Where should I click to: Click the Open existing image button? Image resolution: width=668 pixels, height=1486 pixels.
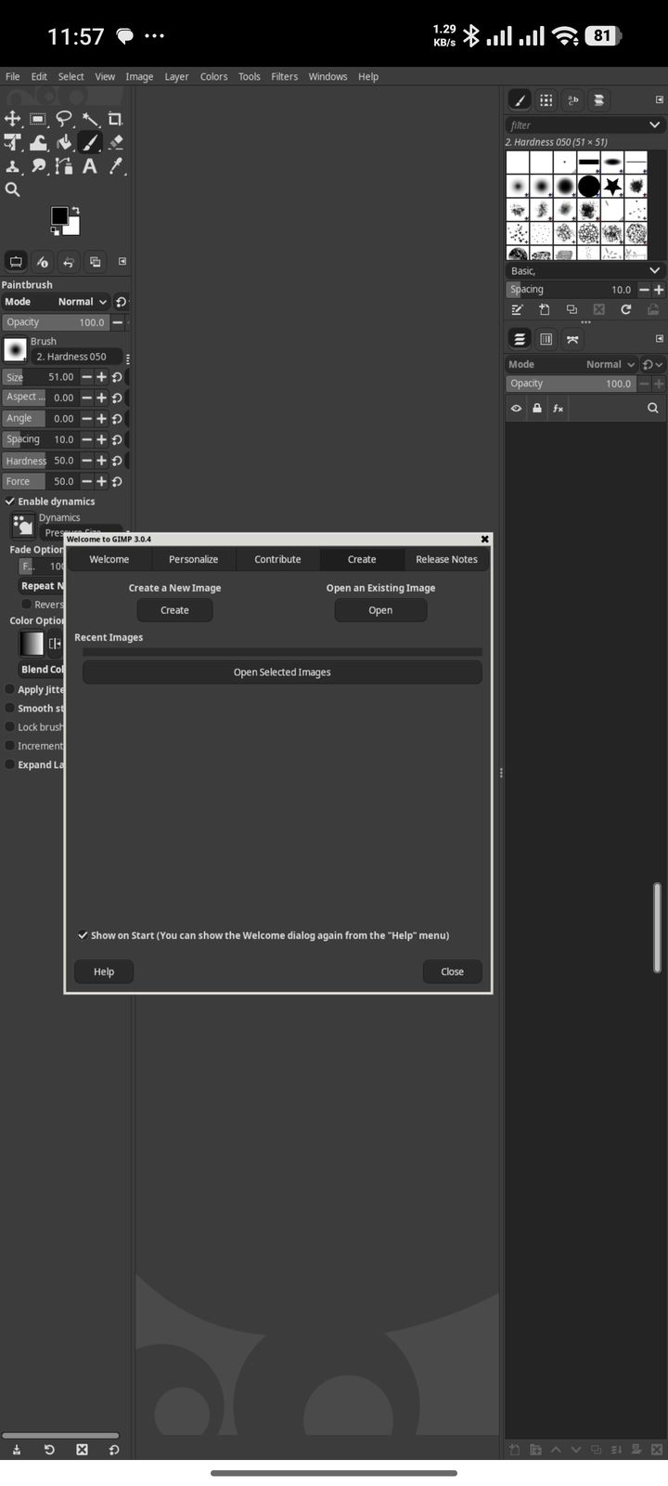(x=380, y=610)
